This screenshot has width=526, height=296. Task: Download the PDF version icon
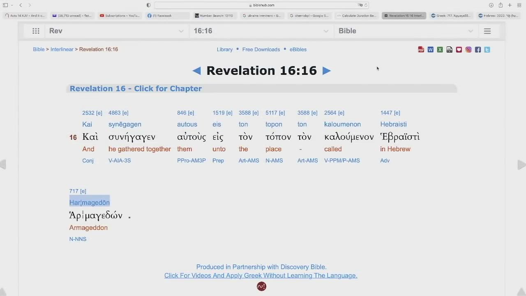pos(421,50)
